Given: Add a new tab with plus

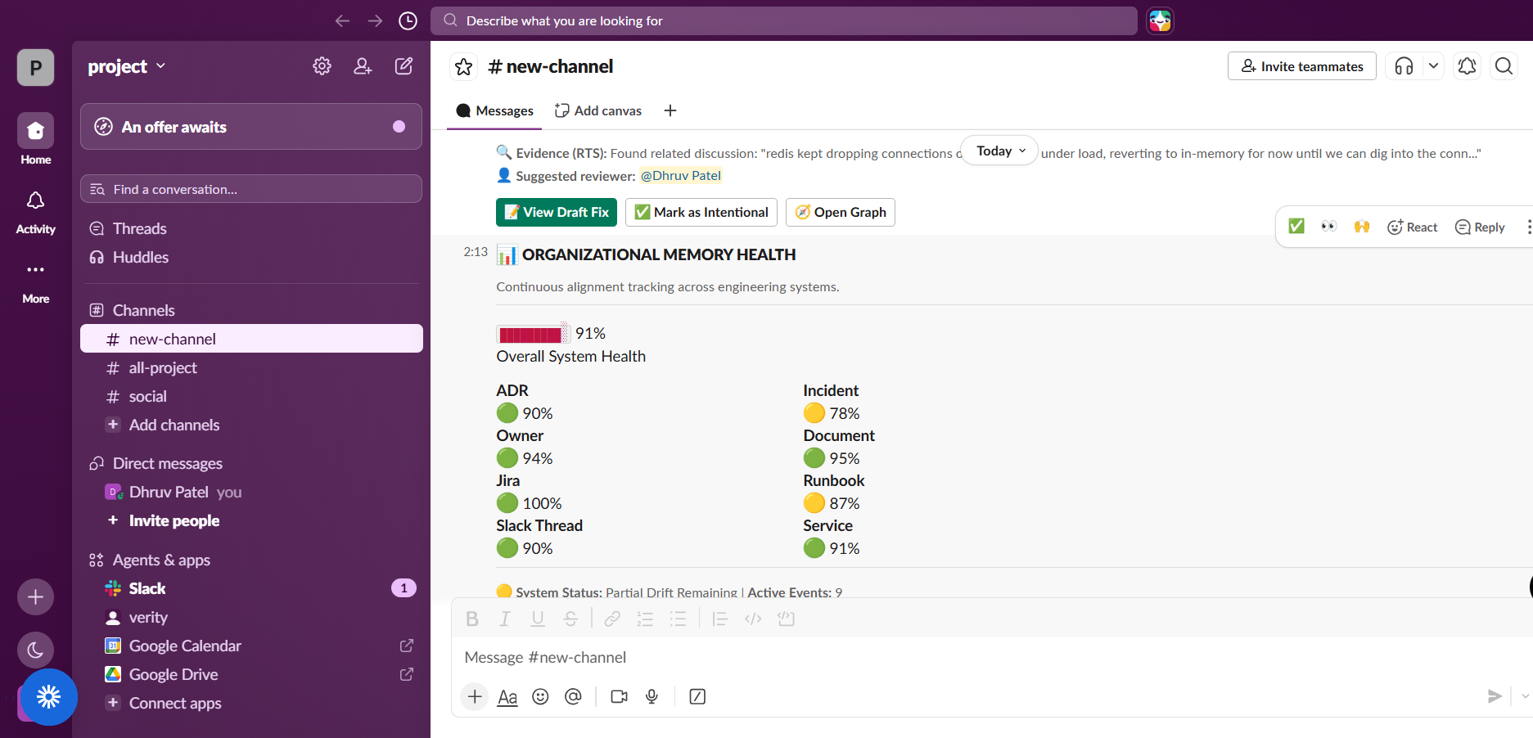Looking at the screenshot, I should (670, 110).
